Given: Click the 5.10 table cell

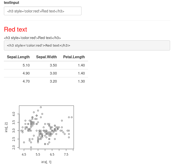Looking at the screenshot, I should [x=26, y=65].
